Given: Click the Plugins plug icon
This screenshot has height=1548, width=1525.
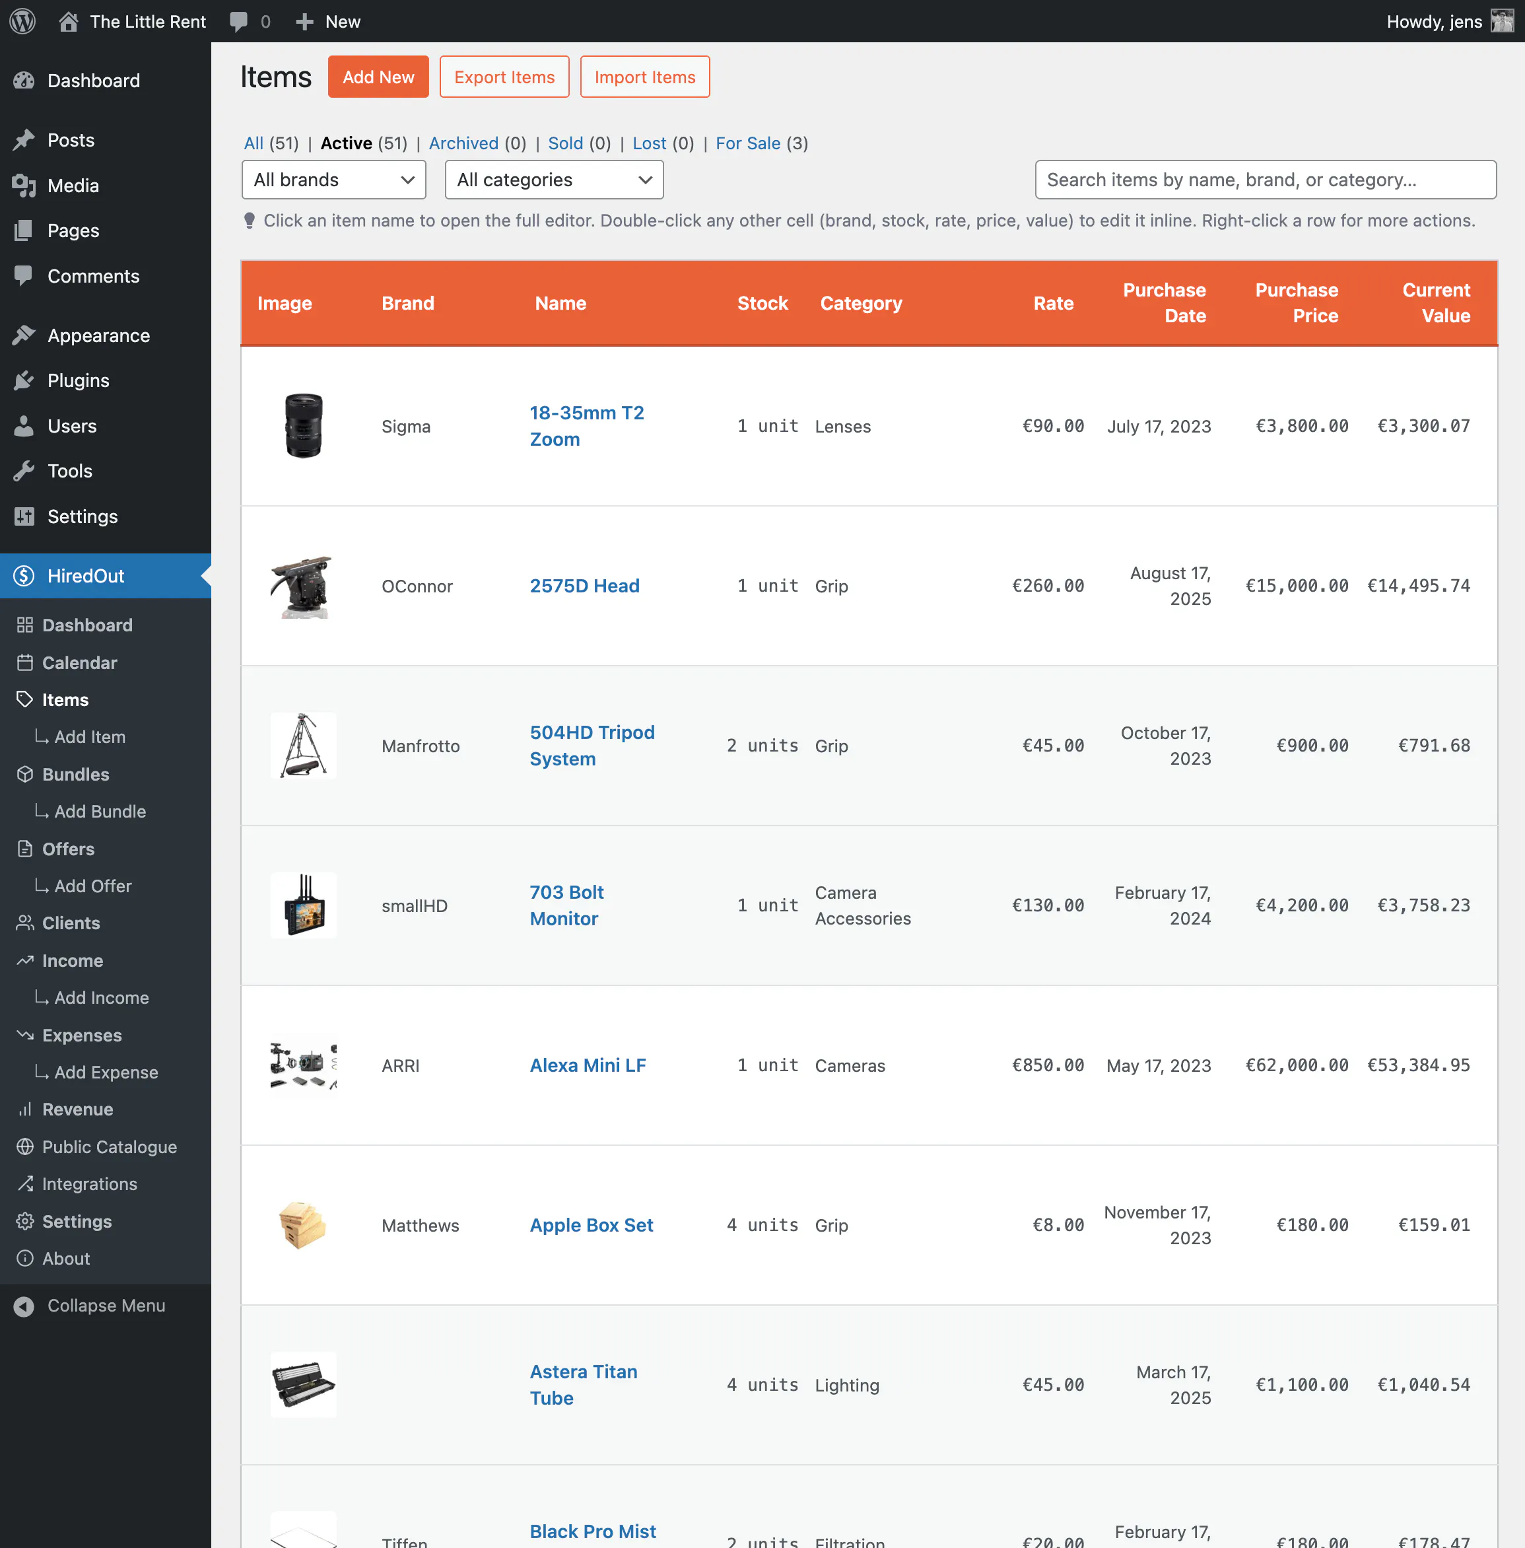Looking at the screenshot, I should (24, 380).
